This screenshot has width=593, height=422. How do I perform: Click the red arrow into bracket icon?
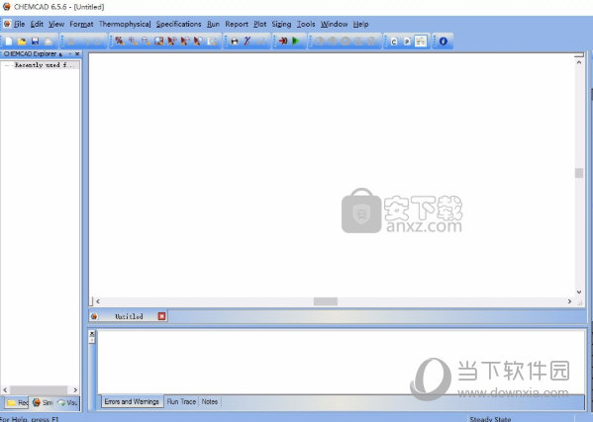(x=283, y=42)
